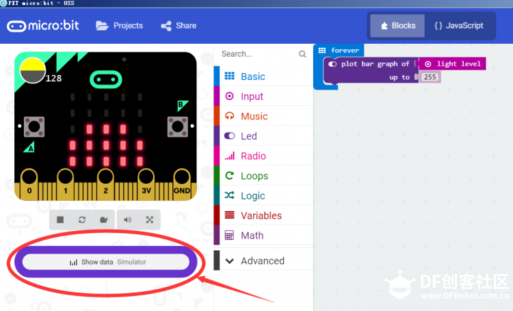Select the forever block
513x311 pixels.
click(x=339, y=51)
